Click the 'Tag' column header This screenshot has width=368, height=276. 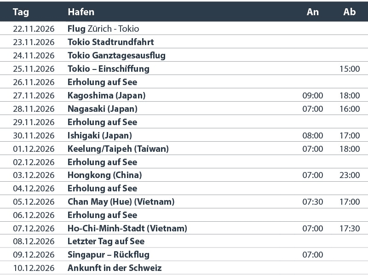(21, 12)
